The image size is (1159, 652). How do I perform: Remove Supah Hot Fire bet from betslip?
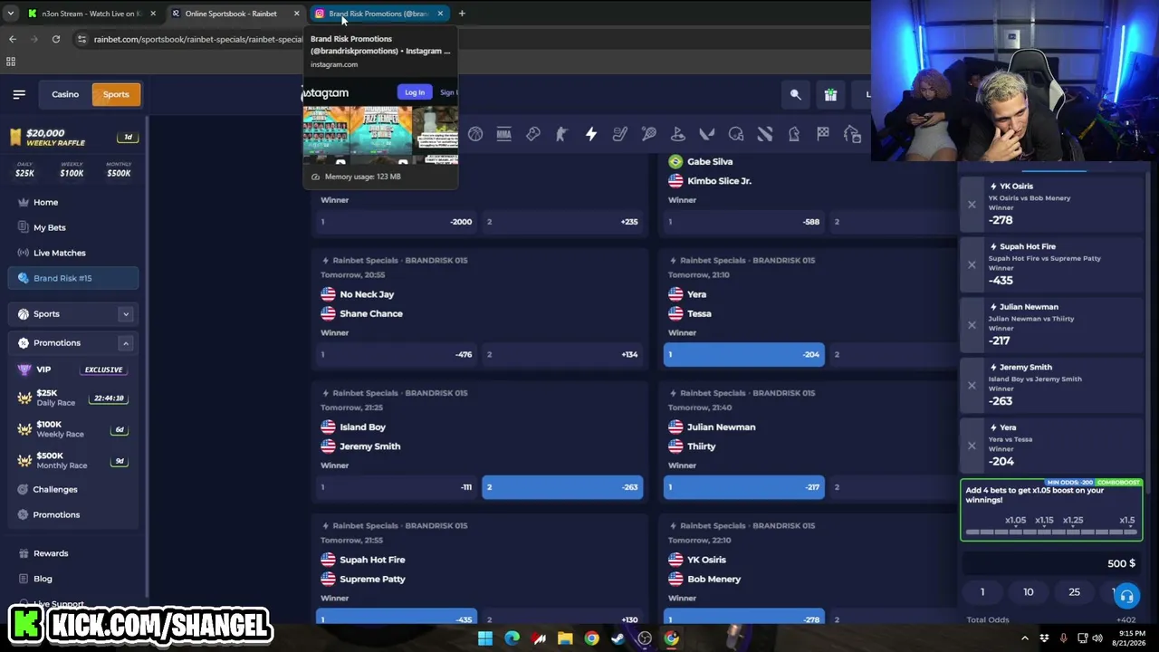click(972, 264)
